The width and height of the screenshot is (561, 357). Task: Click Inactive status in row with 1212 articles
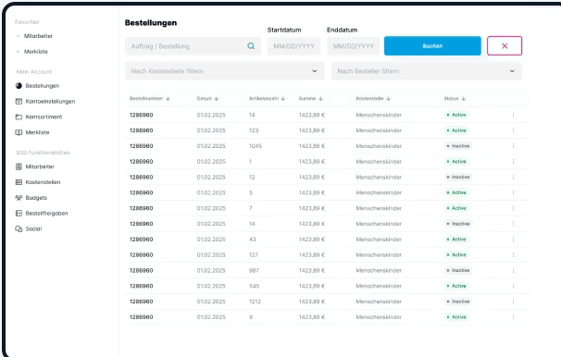coord(458,302)
